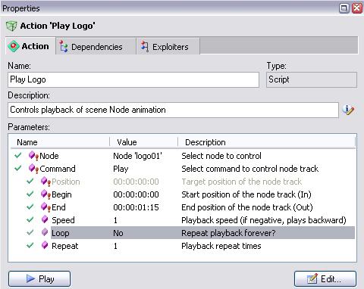Toggle the checkmark beside Speed parameter
The height and width of the screenshot is (289, 364).
point(30,219)
